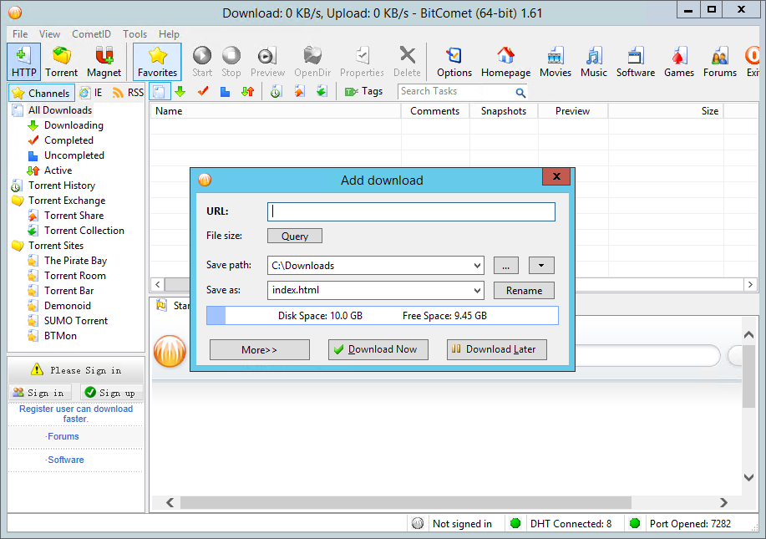Expand More options in dialog
766x539 pixels.
coord(260,350)
